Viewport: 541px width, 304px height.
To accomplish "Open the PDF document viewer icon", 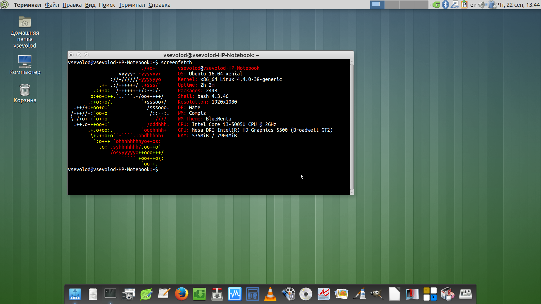I will pyautogui.click(x=324, y=294).
